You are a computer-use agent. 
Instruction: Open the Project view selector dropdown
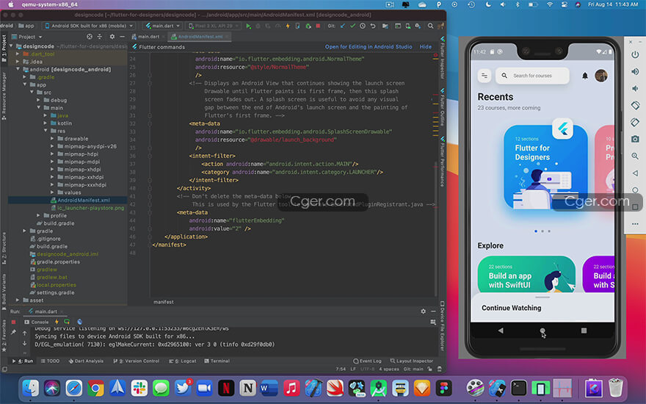(x=26, y=37)
